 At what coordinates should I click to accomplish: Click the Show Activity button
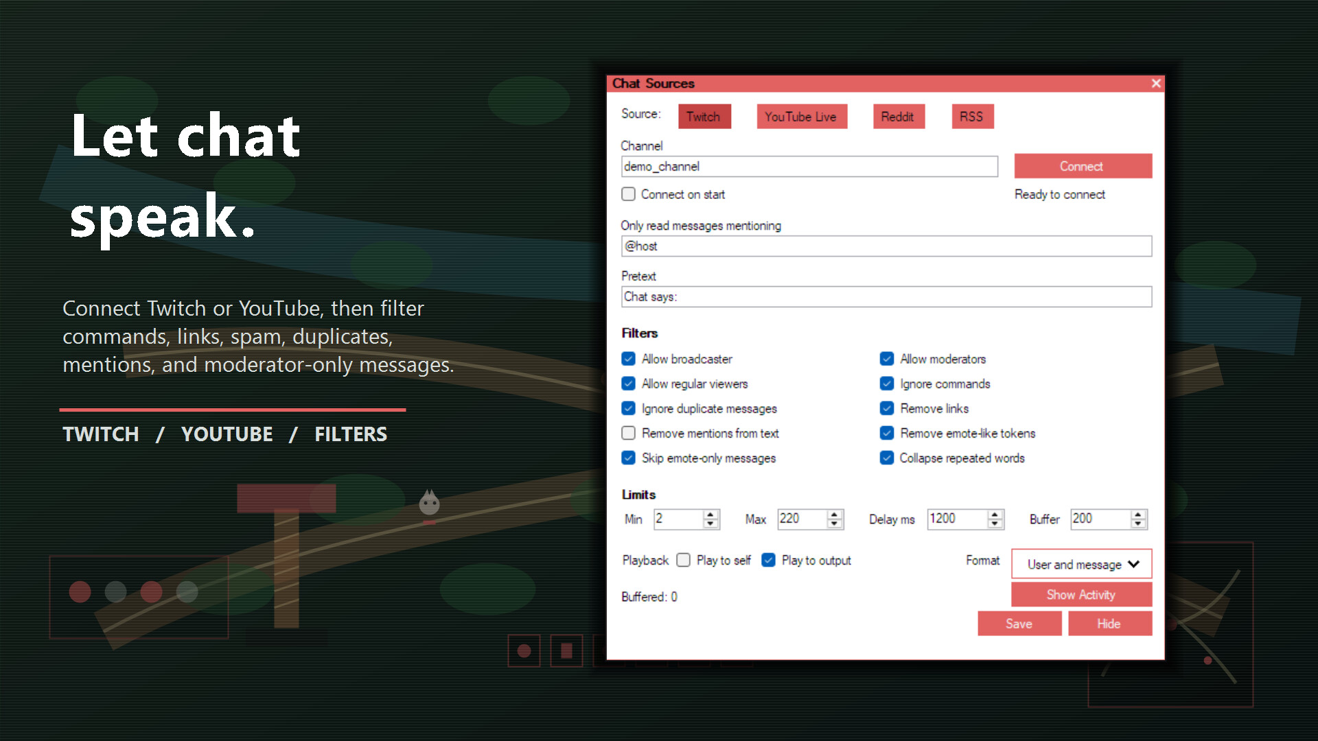[1081, 595]
